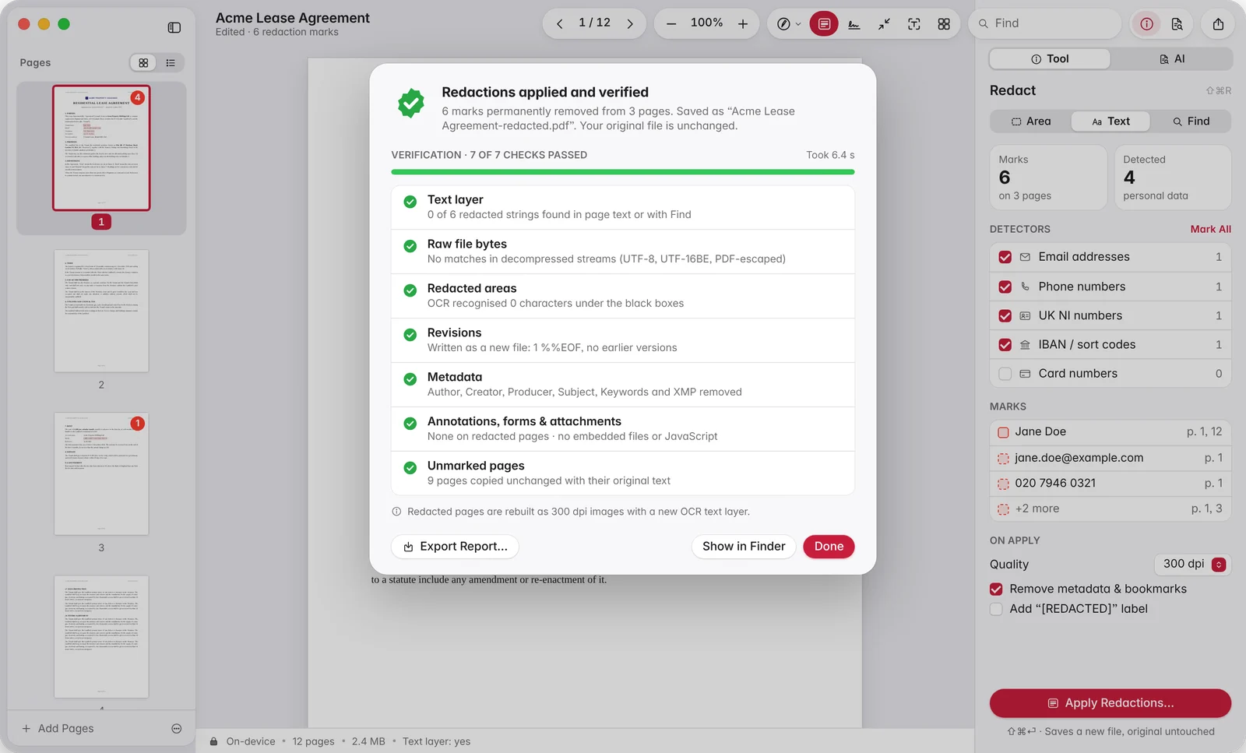Click the Mark All link
Image resolution: width=1246 pixels, height=753 pixels.
pyautogui.click(x=1210, y=229)
